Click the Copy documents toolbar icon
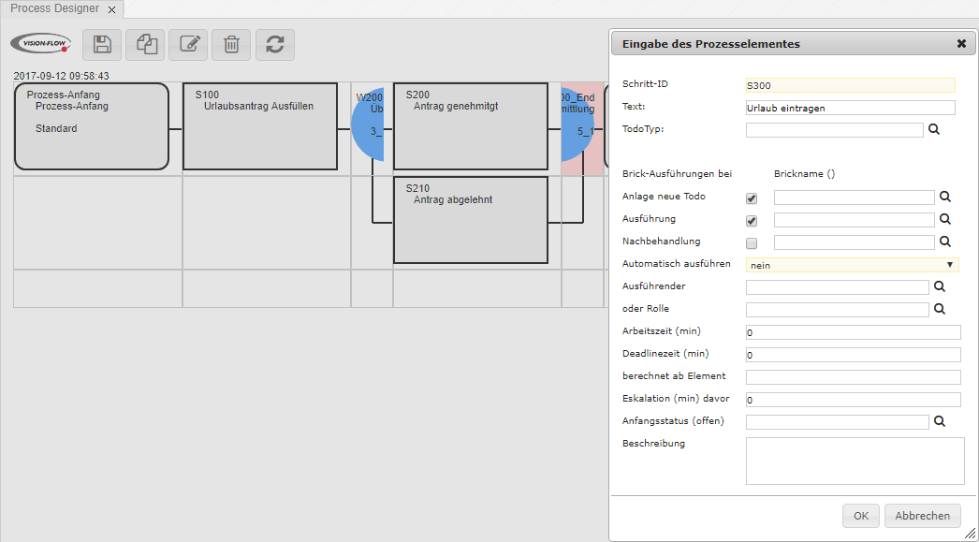979x542 pixels. pyautogui.click(x=145, y=44)
